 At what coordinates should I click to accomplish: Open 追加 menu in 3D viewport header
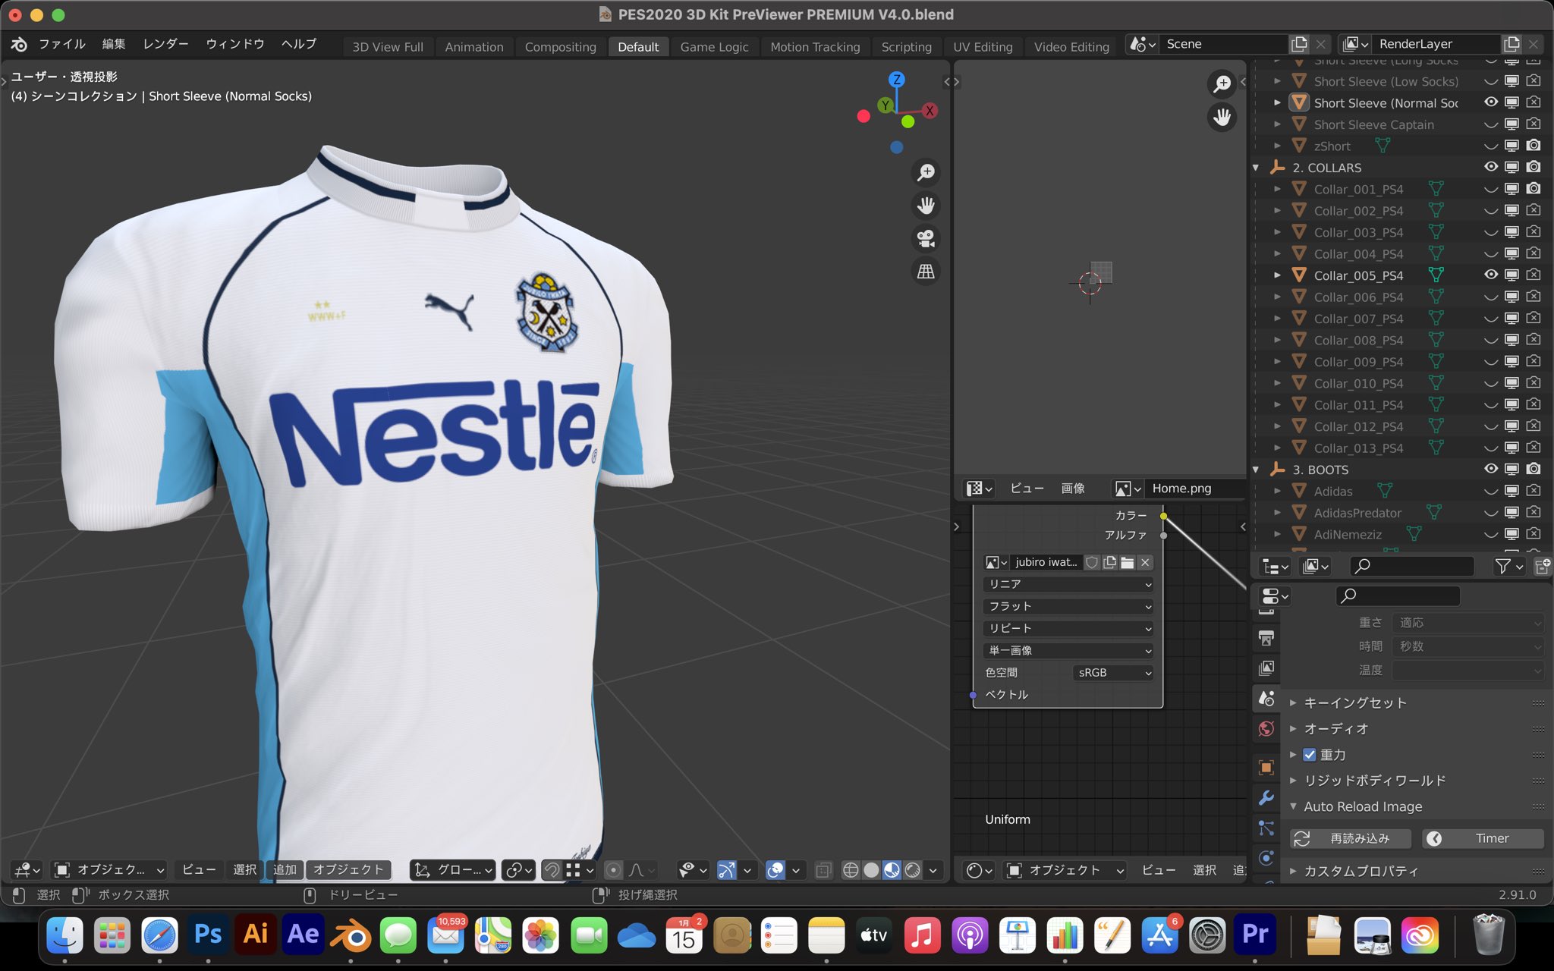pos(285,870)
